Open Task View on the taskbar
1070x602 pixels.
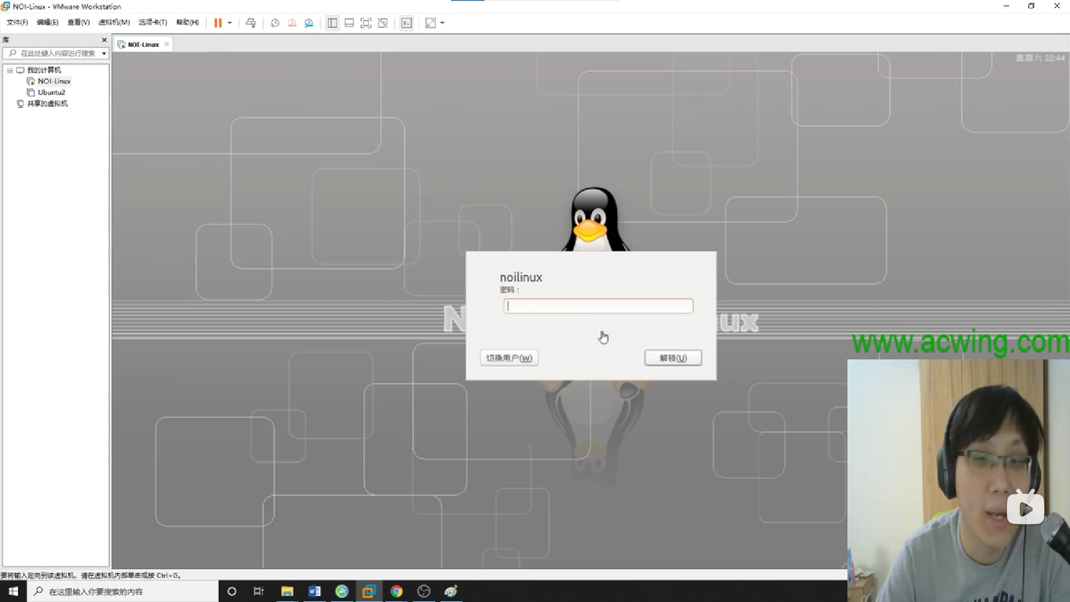pyautogui.click(x=259, y=591)
